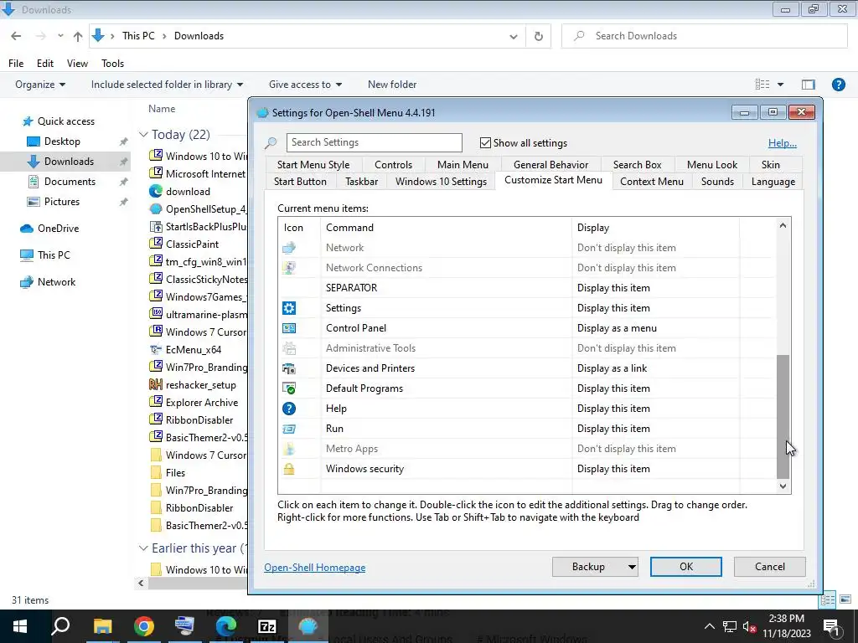
Task: Click New folder in Explorer toolbar
Action: [392, 85]
